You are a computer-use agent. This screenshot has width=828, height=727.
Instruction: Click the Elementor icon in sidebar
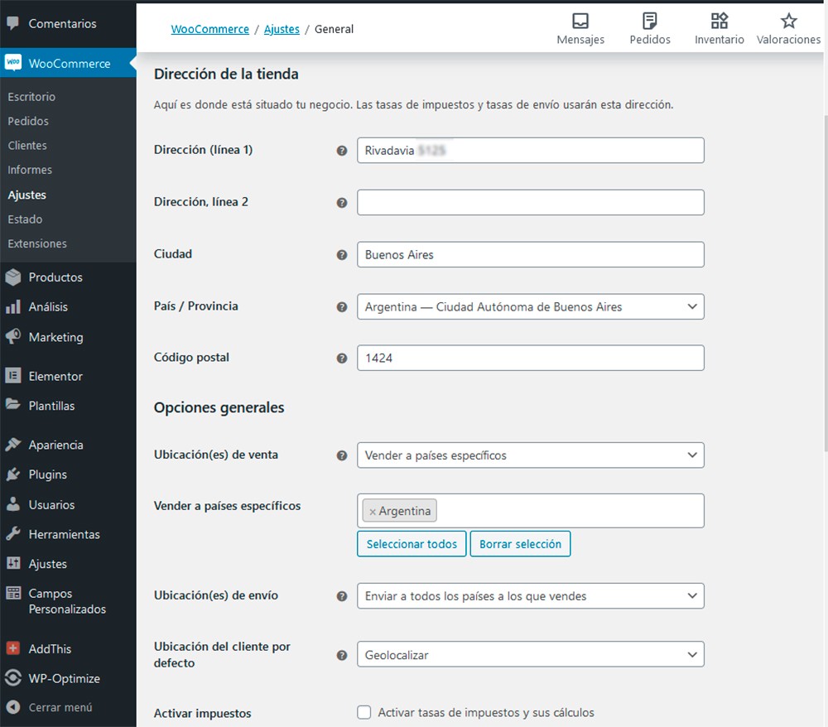13,376
